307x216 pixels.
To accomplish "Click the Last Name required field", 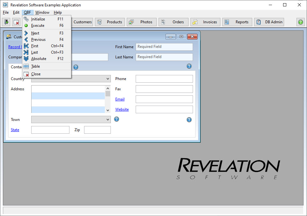I will (164, 57).
